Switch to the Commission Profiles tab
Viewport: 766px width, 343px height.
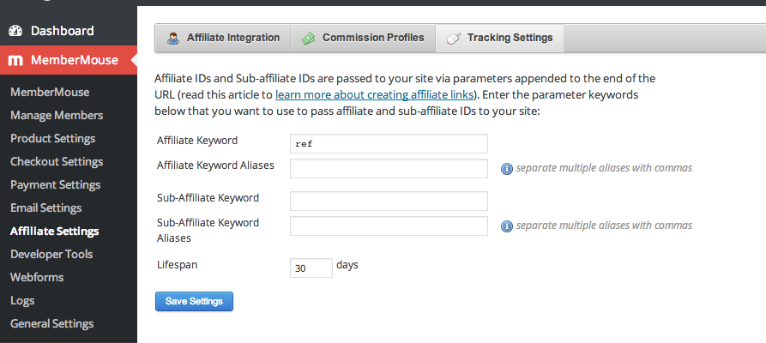(x=363, y=38)
